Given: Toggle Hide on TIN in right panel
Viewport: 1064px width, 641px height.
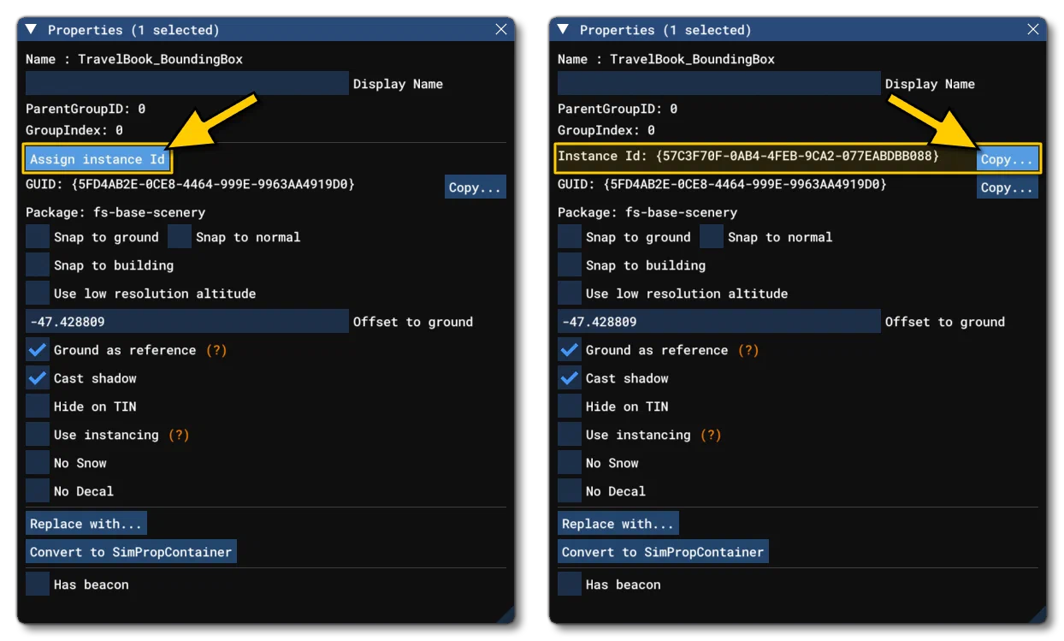Looking at the screenshot, I should [x=570, y=407].
